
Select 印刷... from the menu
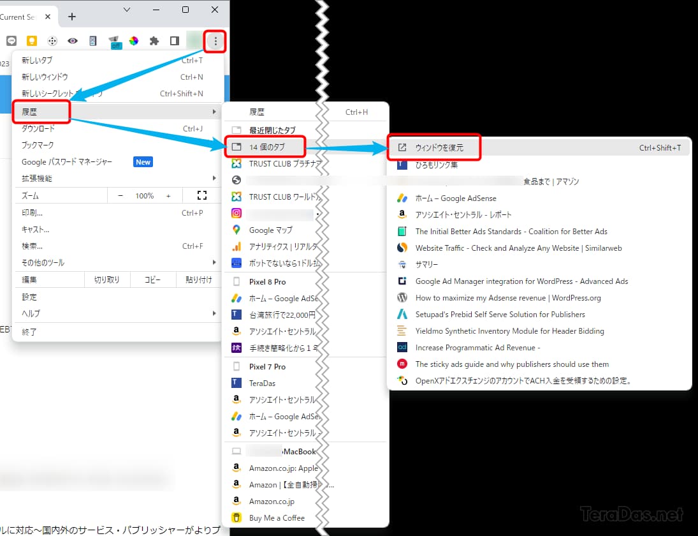pos(117,213)
